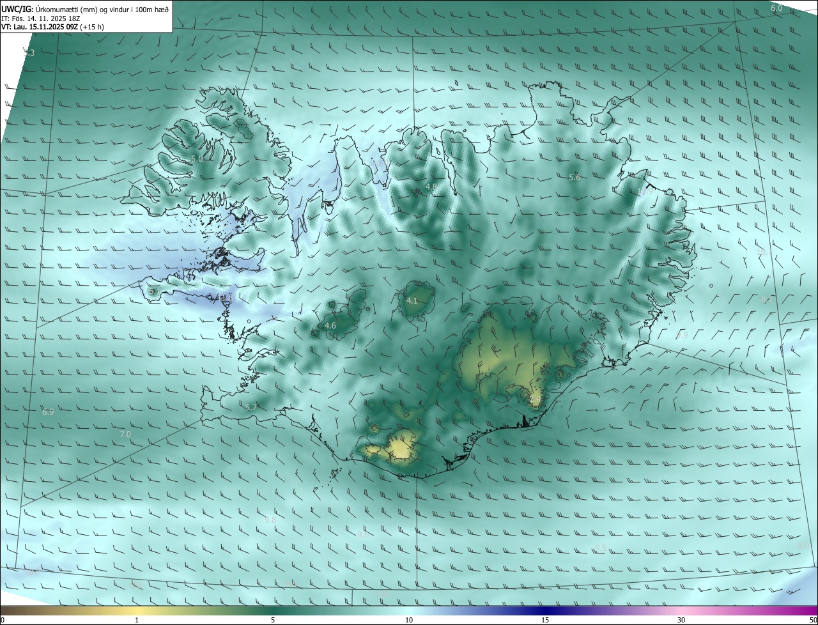Click the color scale tick label 50

[x=813, y=621]
